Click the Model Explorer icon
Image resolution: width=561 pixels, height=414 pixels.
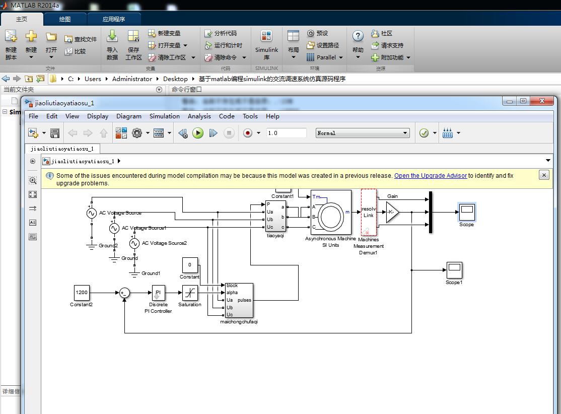click(159, 133)
